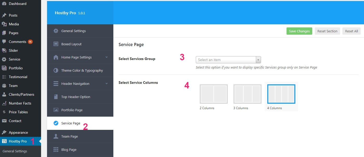Click the Service gear icon in WordPress menu
The image size is (364, 157).
tap(4, 59)
